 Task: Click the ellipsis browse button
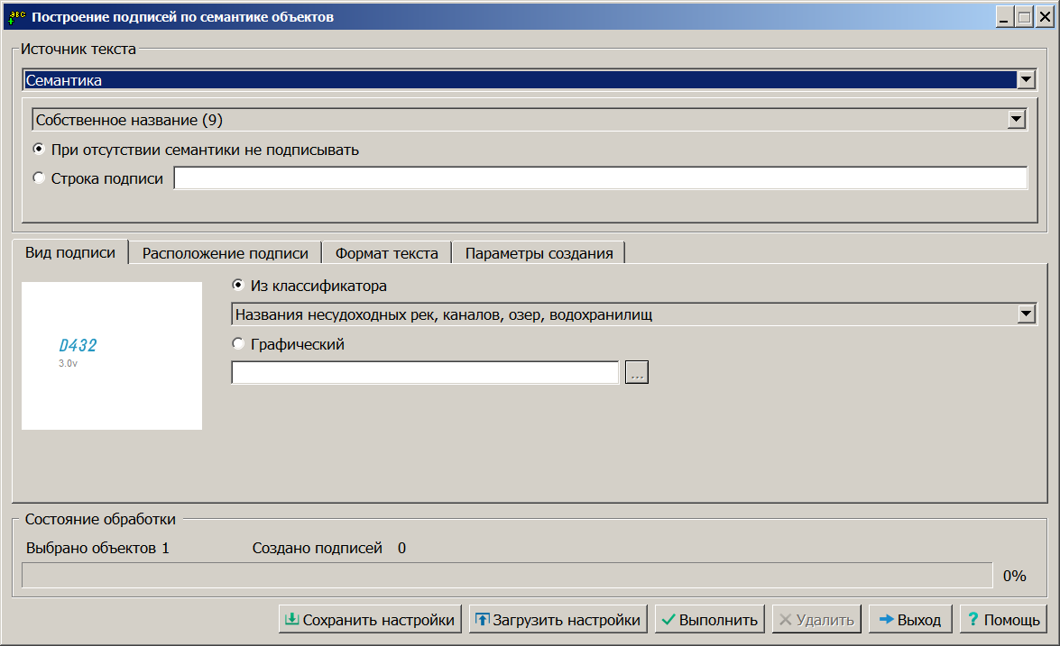pyautogui.click(x=637, y=372)
